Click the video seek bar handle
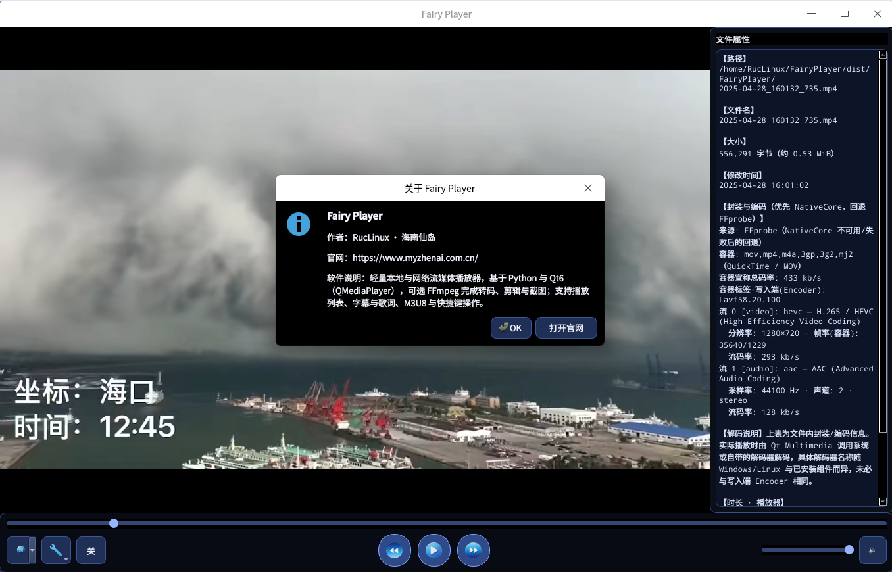Screen dimensions: 892x572 [114, 523]
